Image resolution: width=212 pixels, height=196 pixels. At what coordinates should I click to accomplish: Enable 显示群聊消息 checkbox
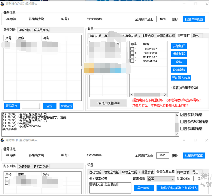pyautogui.click(x=182, y=128)
